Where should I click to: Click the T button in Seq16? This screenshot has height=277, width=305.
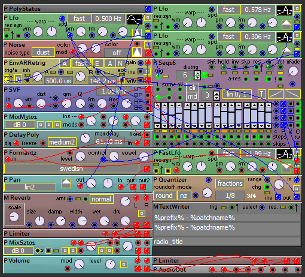point(262,94)
